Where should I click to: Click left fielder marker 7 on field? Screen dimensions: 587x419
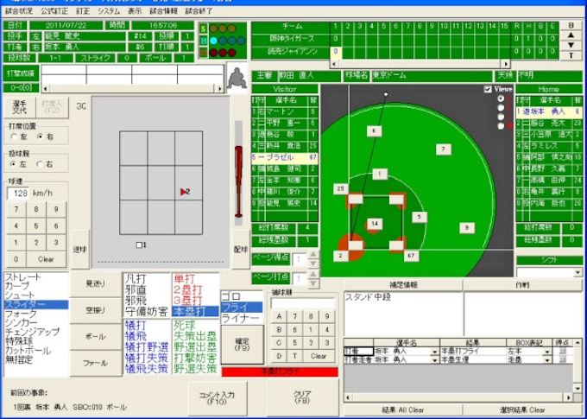(443, 149)
